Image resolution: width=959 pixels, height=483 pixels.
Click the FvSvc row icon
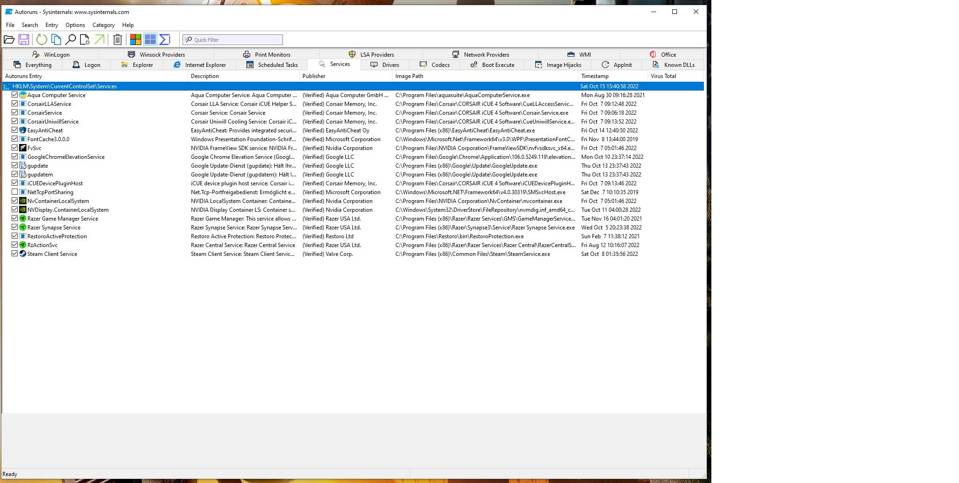[x=23, y=148]
